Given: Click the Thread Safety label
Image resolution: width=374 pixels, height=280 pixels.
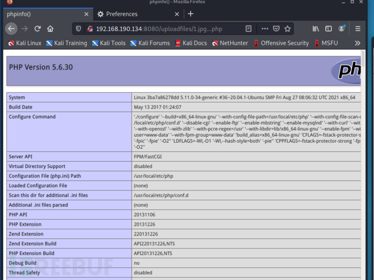Looking at the screenshot, I should (x=24, y=272).
